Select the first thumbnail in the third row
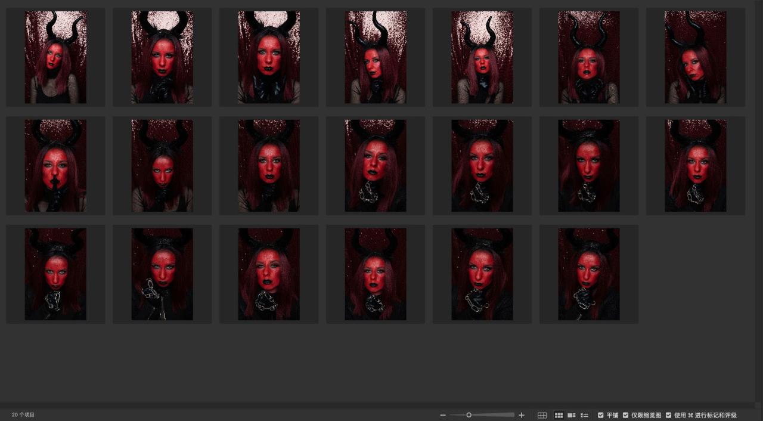The image size is (763, 421). point(55,274)
